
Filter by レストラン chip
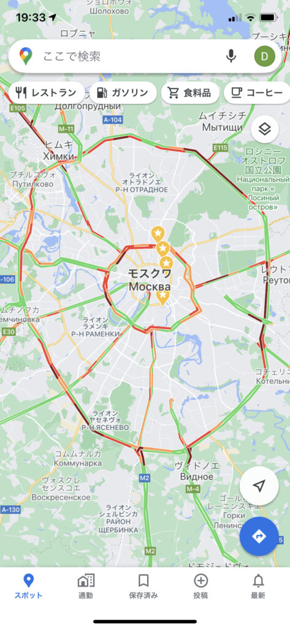click(47, 93)
